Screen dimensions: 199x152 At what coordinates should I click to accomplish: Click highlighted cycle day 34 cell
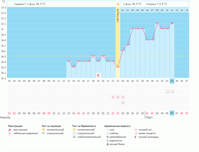click(x=172, y=81)
